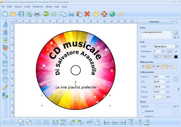Open the Livelli menu
The width and height of the screenshot is (181, 127).
point(27,6)
